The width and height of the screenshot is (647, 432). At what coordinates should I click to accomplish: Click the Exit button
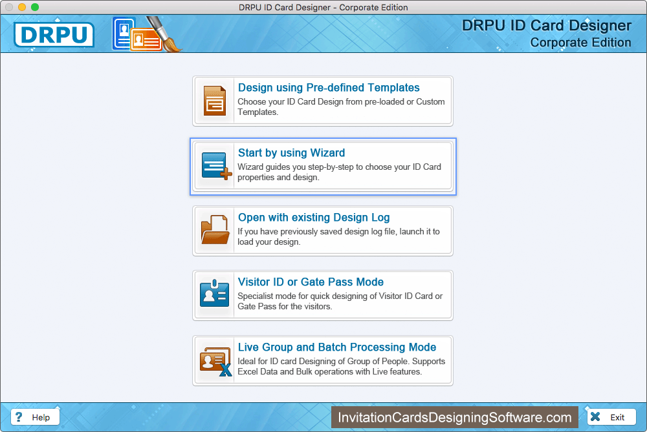click(x=611, y=417)
